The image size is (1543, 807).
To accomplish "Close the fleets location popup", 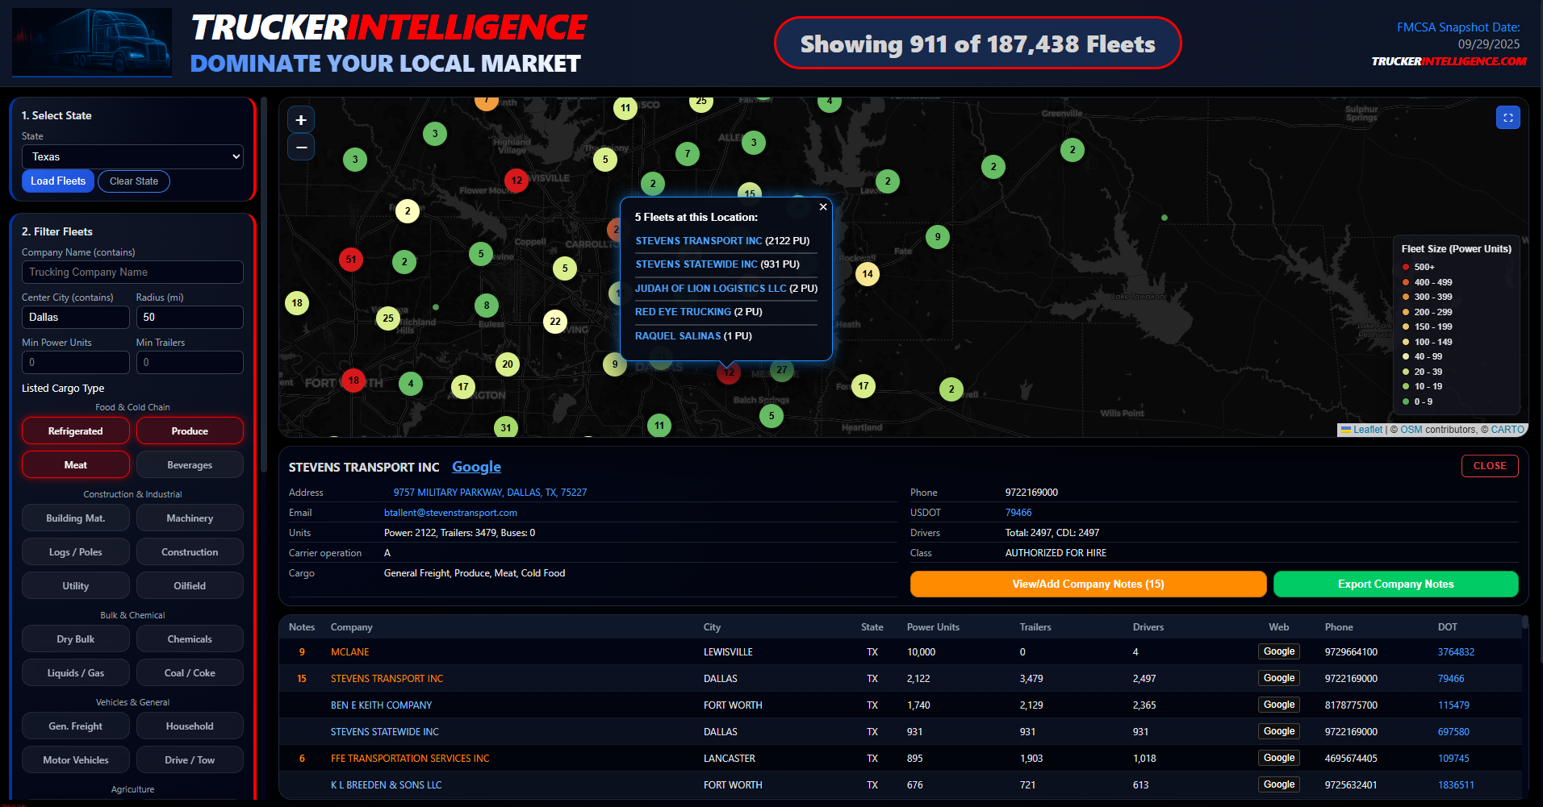I will (x=822, y=207).
